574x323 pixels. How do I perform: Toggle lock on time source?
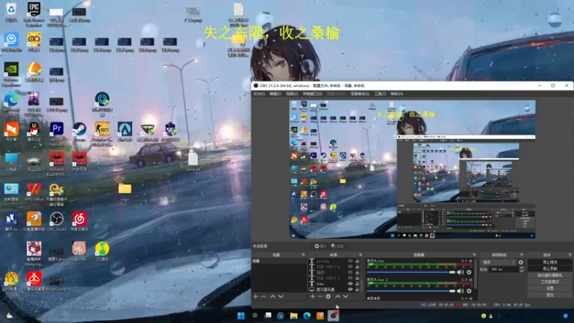point(357,284)
